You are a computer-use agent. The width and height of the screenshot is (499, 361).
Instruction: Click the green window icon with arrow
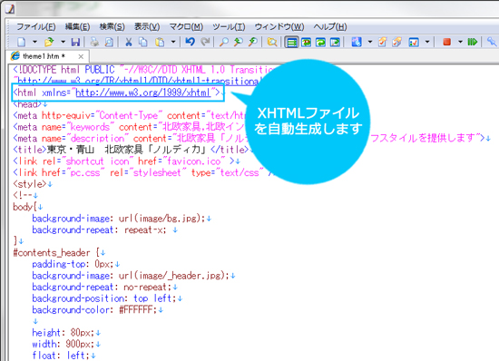pyautogui.click(x=335, y=42)
